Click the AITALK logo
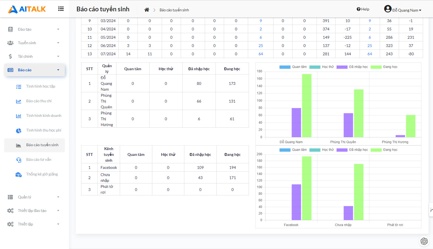 tap(27, 9)
